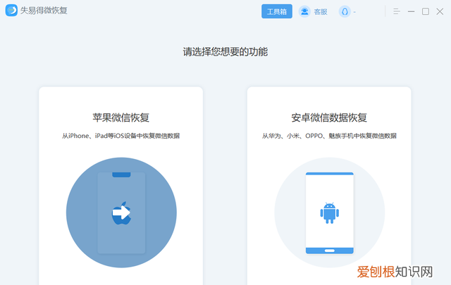Click the 失易得微恢复 title text

44,11
